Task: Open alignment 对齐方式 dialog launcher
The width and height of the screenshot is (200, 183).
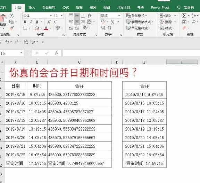Action: [x=96, y=35]
